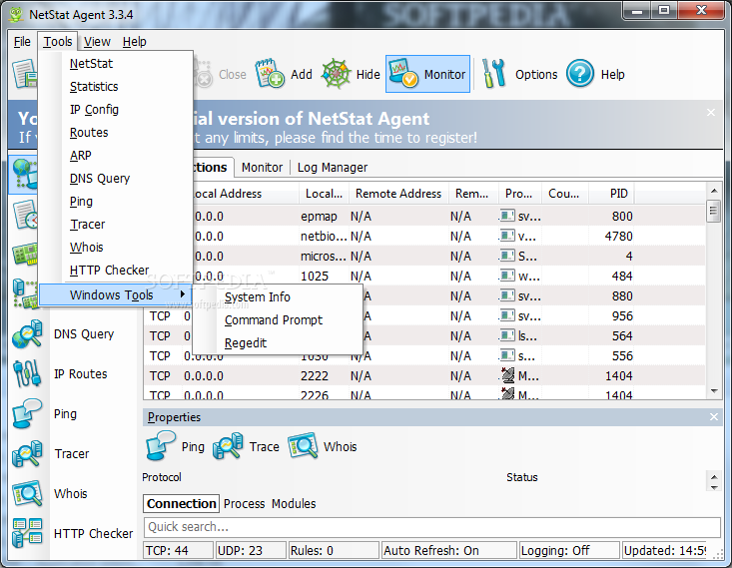The width and height of the screenshot is (732, 568).
Task: Open the File menu
Action: pyautogui.click(x=22, y=42)
